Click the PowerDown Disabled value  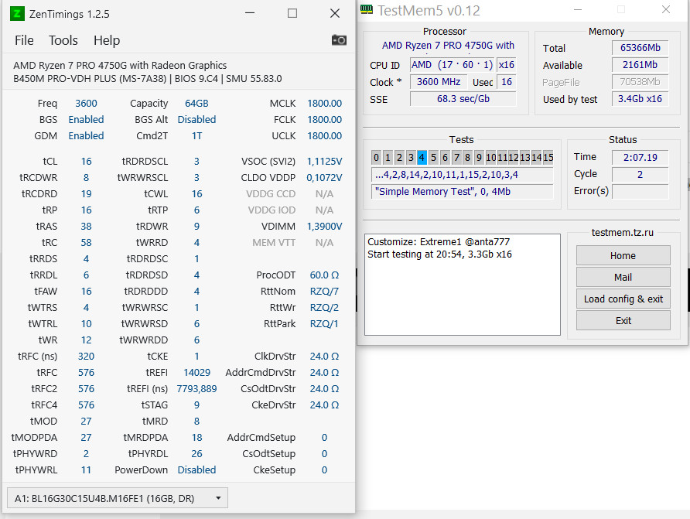coord(196,470)
